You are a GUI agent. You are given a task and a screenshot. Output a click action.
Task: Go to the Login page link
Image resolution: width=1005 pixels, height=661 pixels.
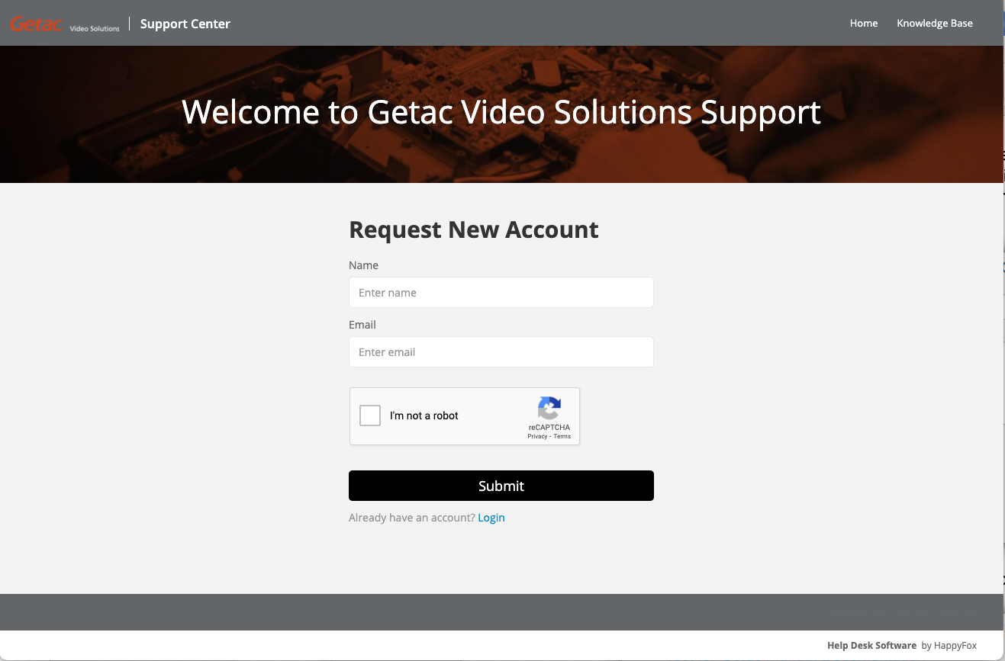(491, 518)
